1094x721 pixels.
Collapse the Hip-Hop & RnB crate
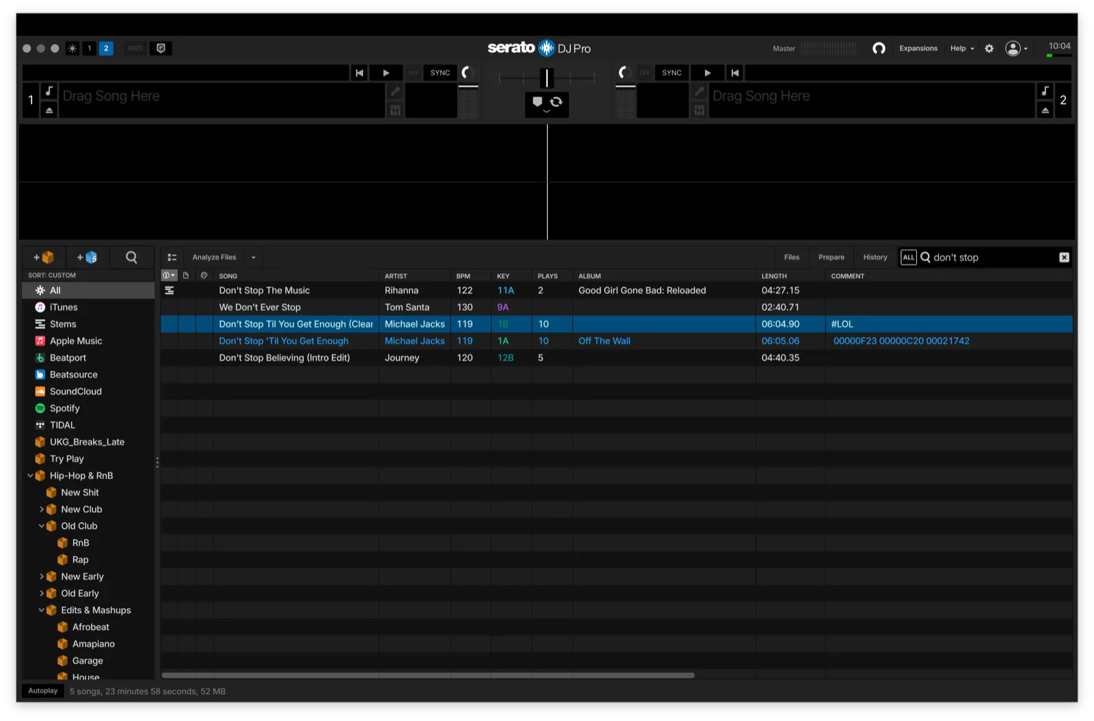coord(30,476)
